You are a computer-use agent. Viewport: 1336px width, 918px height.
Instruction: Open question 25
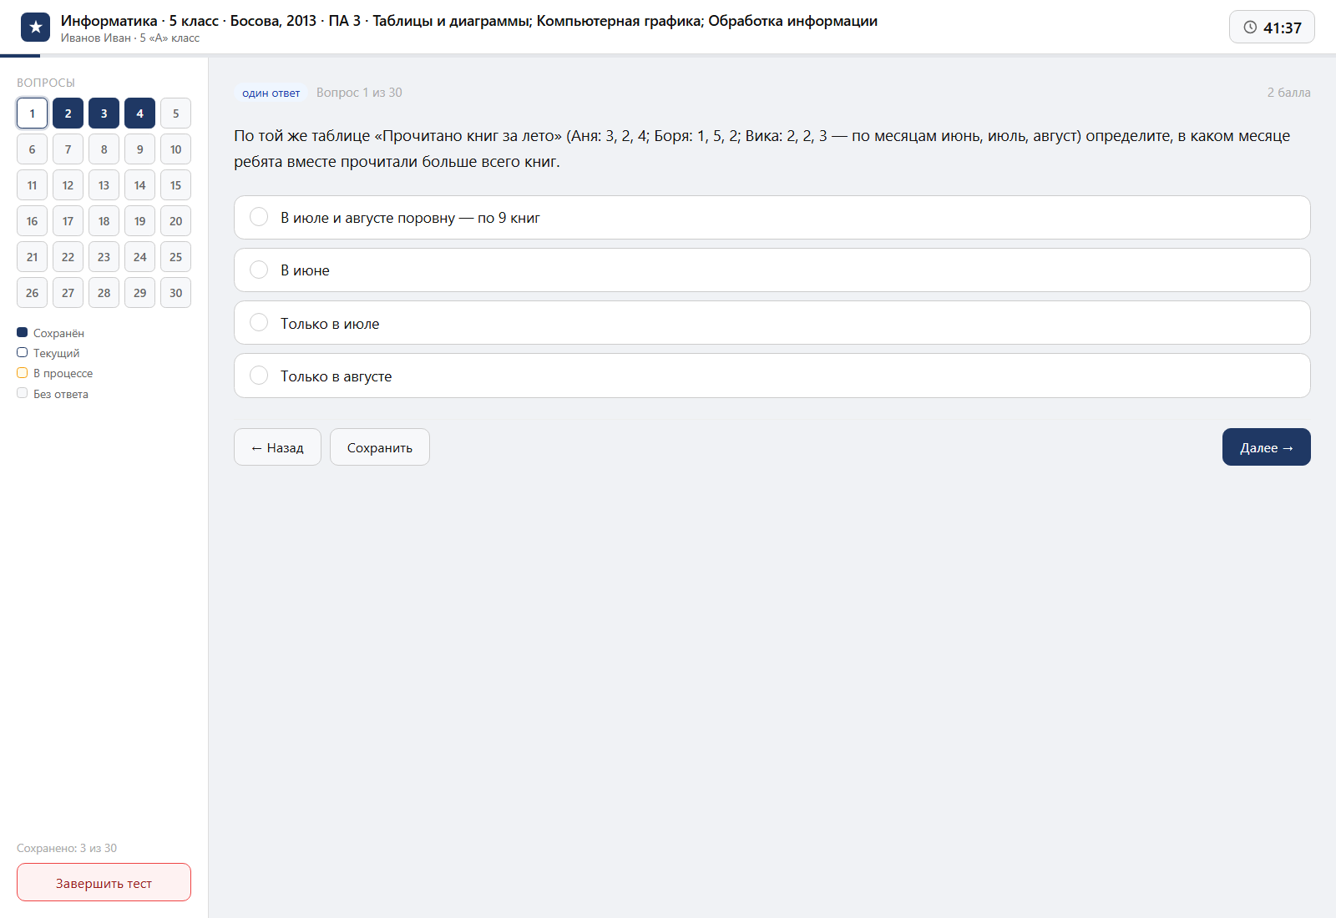click(x=175, y=257)
